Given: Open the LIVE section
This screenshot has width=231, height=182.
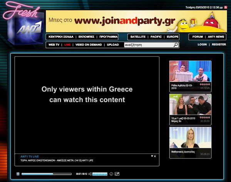Looking at the screenshot, I should click(x=67, y=45).
